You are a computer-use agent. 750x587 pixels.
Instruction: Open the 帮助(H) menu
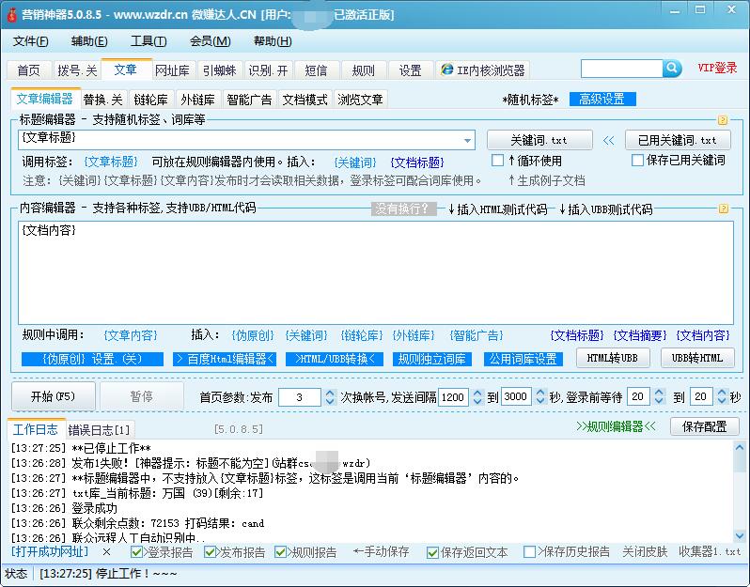(273, 41)
